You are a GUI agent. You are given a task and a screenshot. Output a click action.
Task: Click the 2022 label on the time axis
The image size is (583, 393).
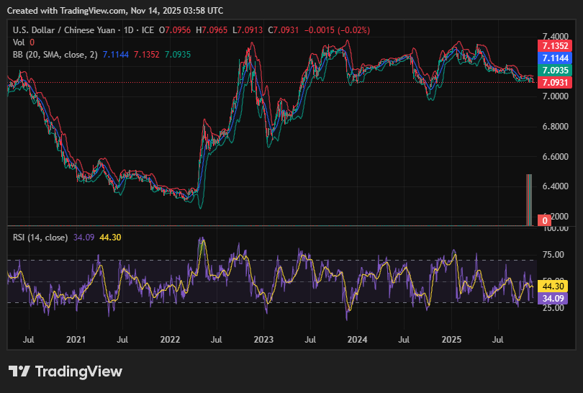point(170,338)
